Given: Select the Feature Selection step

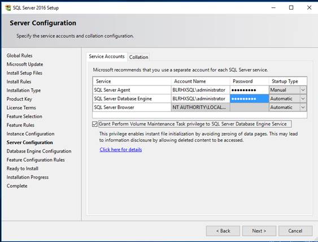Looking at the screenshot, I should (24, 116).
